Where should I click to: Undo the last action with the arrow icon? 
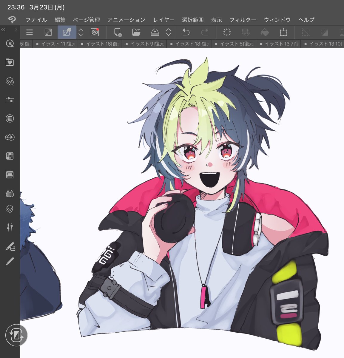pos(186,32)
